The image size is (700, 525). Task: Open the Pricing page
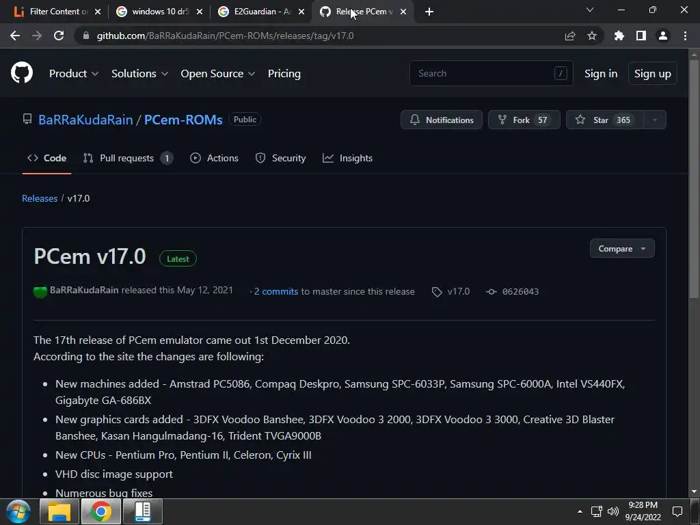click(x=284, y=74)
